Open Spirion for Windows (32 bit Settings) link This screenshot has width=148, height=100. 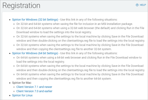[35, 20]
